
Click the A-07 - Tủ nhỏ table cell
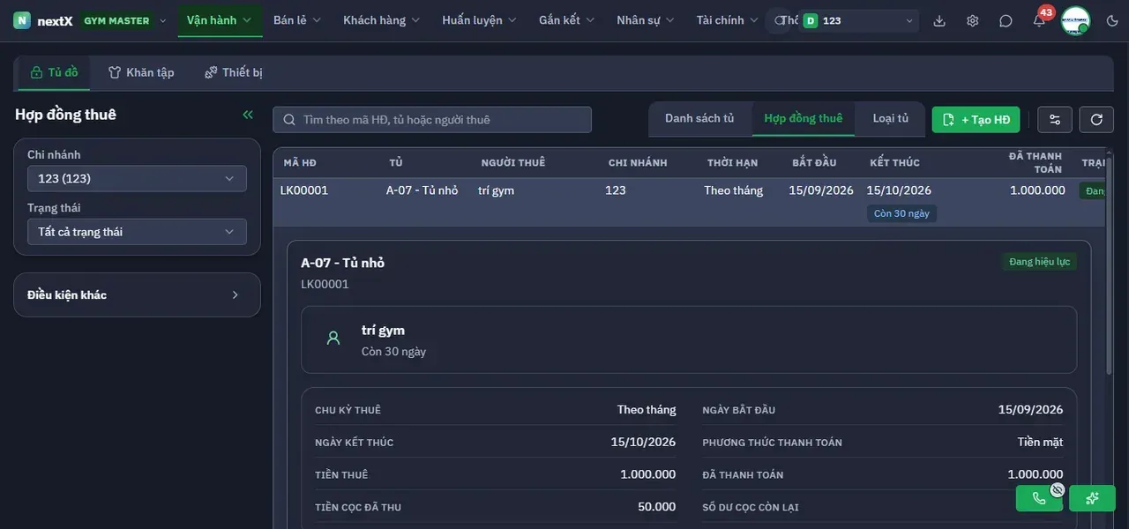422,190
